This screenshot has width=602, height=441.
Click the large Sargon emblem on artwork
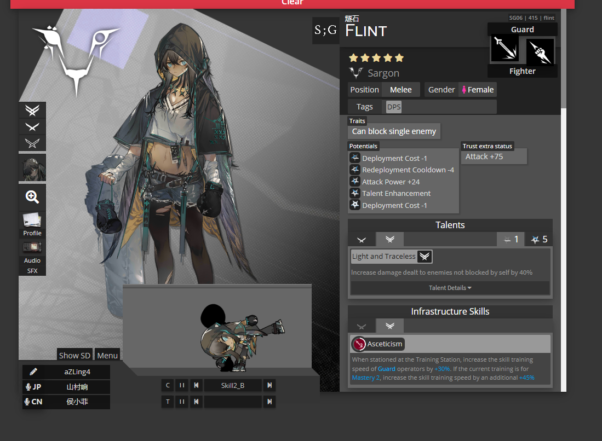(76, 60)
